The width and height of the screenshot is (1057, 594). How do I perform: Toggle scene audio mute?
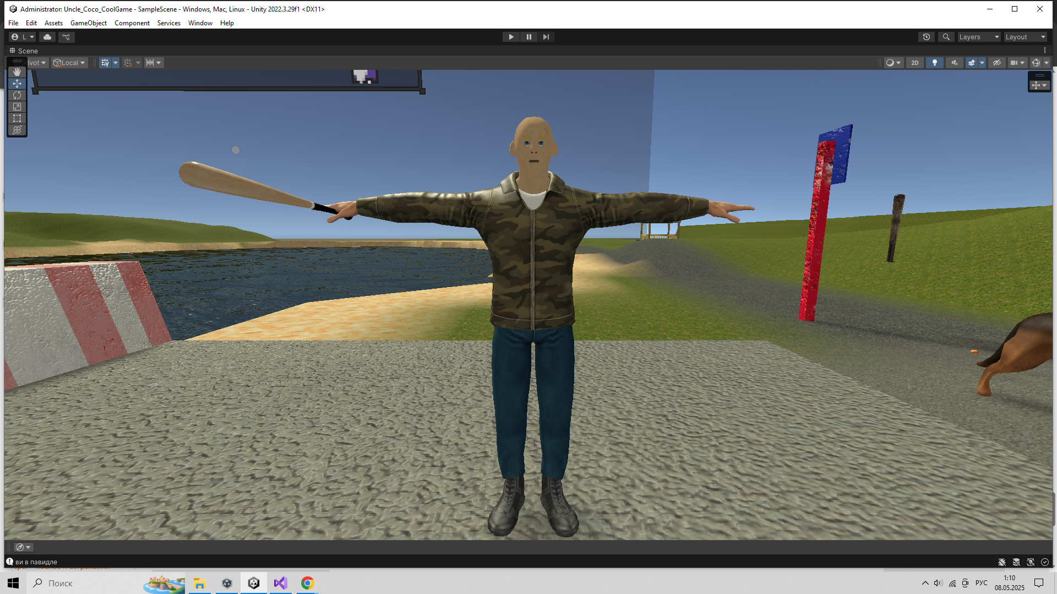(x=954, y=63)
